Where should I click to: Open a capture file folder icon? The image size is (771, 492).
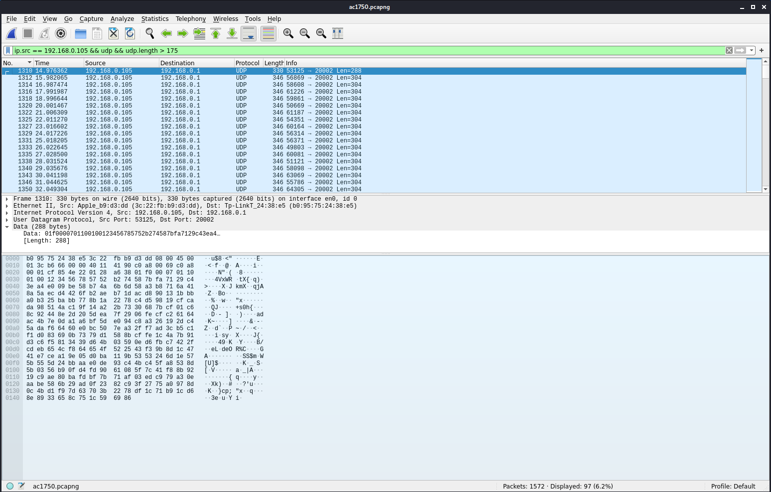pos(81,33)
